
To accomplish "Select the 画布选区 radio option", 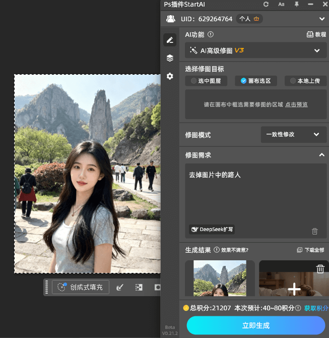I will (x=256, y=81).
